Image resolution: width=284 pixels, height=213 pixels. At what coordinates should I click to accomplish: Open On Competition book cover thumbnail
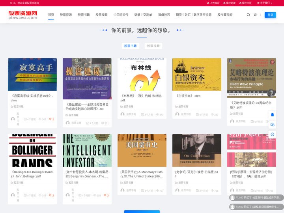click(197, 150)
